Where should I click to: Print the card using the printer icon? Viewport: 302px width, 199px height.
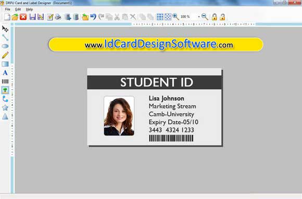[58, 17]
